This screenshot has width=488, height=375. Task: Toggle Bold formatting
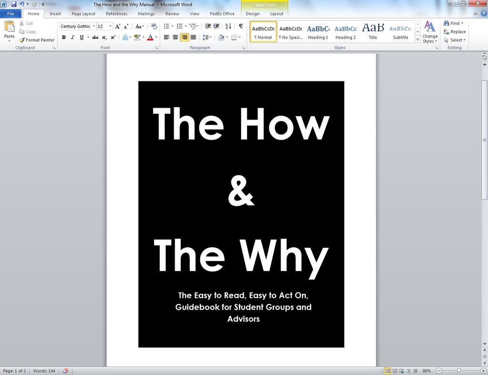64,37
